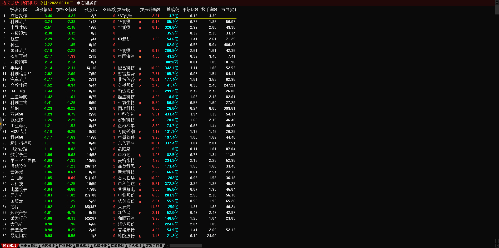Select the 科创芯片 sector row
This screenshot has width=499, height=248.
pyautogui.click(x=19, y=22)
